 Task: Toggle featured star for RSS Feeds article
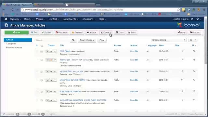tap(51, 51)
